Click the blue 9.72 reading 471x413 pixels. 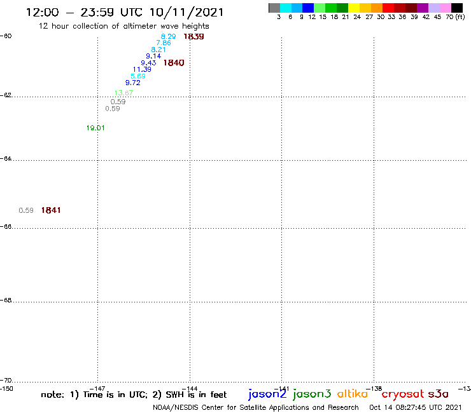(x=133, y=83)
